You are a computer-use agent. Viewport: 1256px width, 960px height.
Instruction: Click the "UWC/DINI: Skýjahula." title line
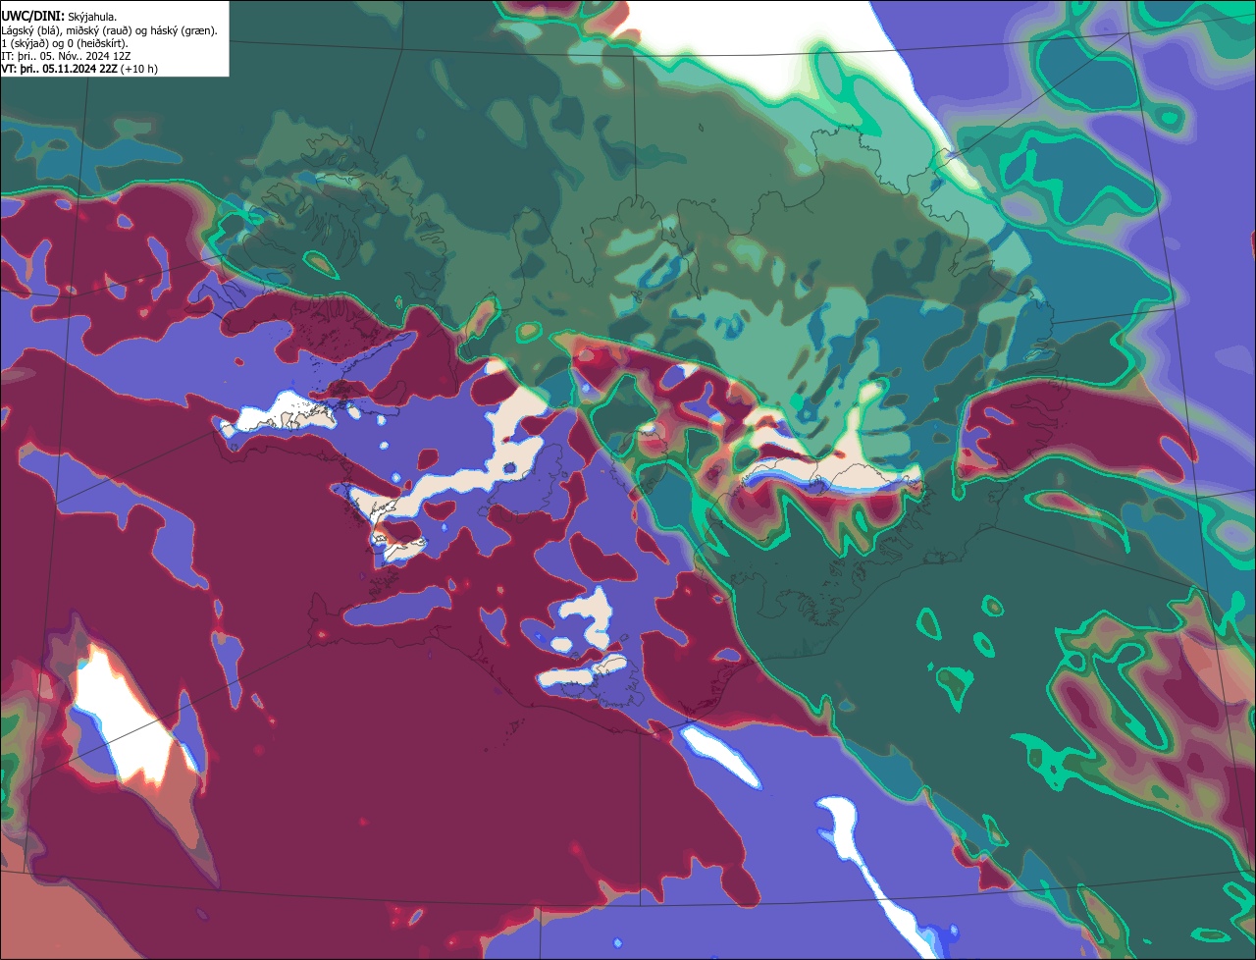(x=59, y=17)
